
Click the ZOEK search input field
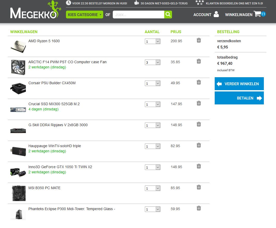click(139, 15)
